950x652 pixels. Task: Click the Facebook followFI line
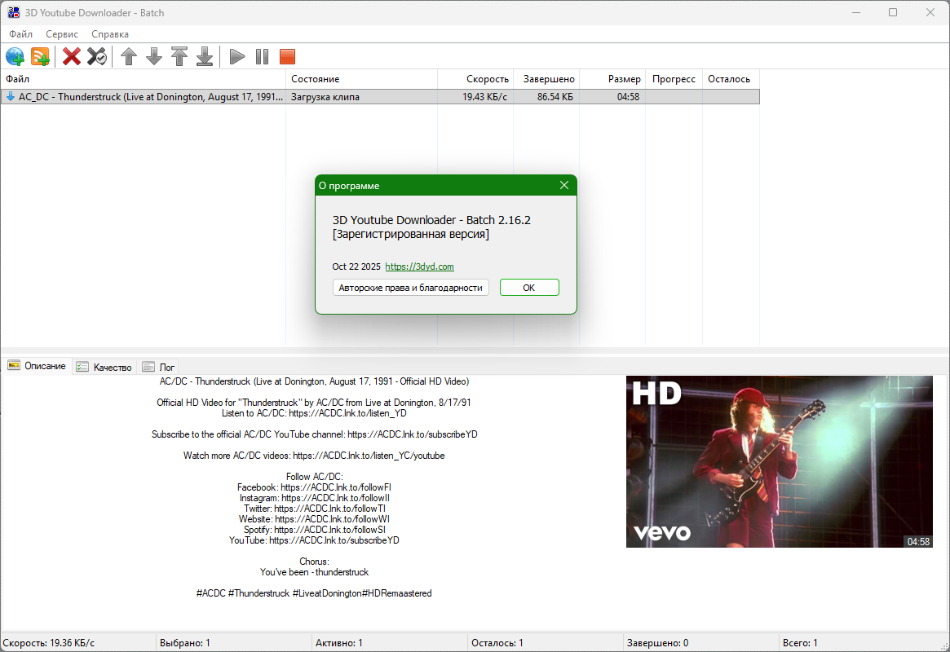pos(314,487)
